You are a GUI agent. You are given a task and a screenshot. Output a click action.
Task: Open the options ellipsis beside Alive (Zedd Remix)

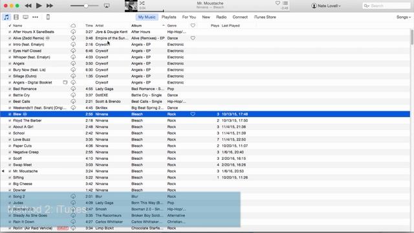tap(47, 38)
